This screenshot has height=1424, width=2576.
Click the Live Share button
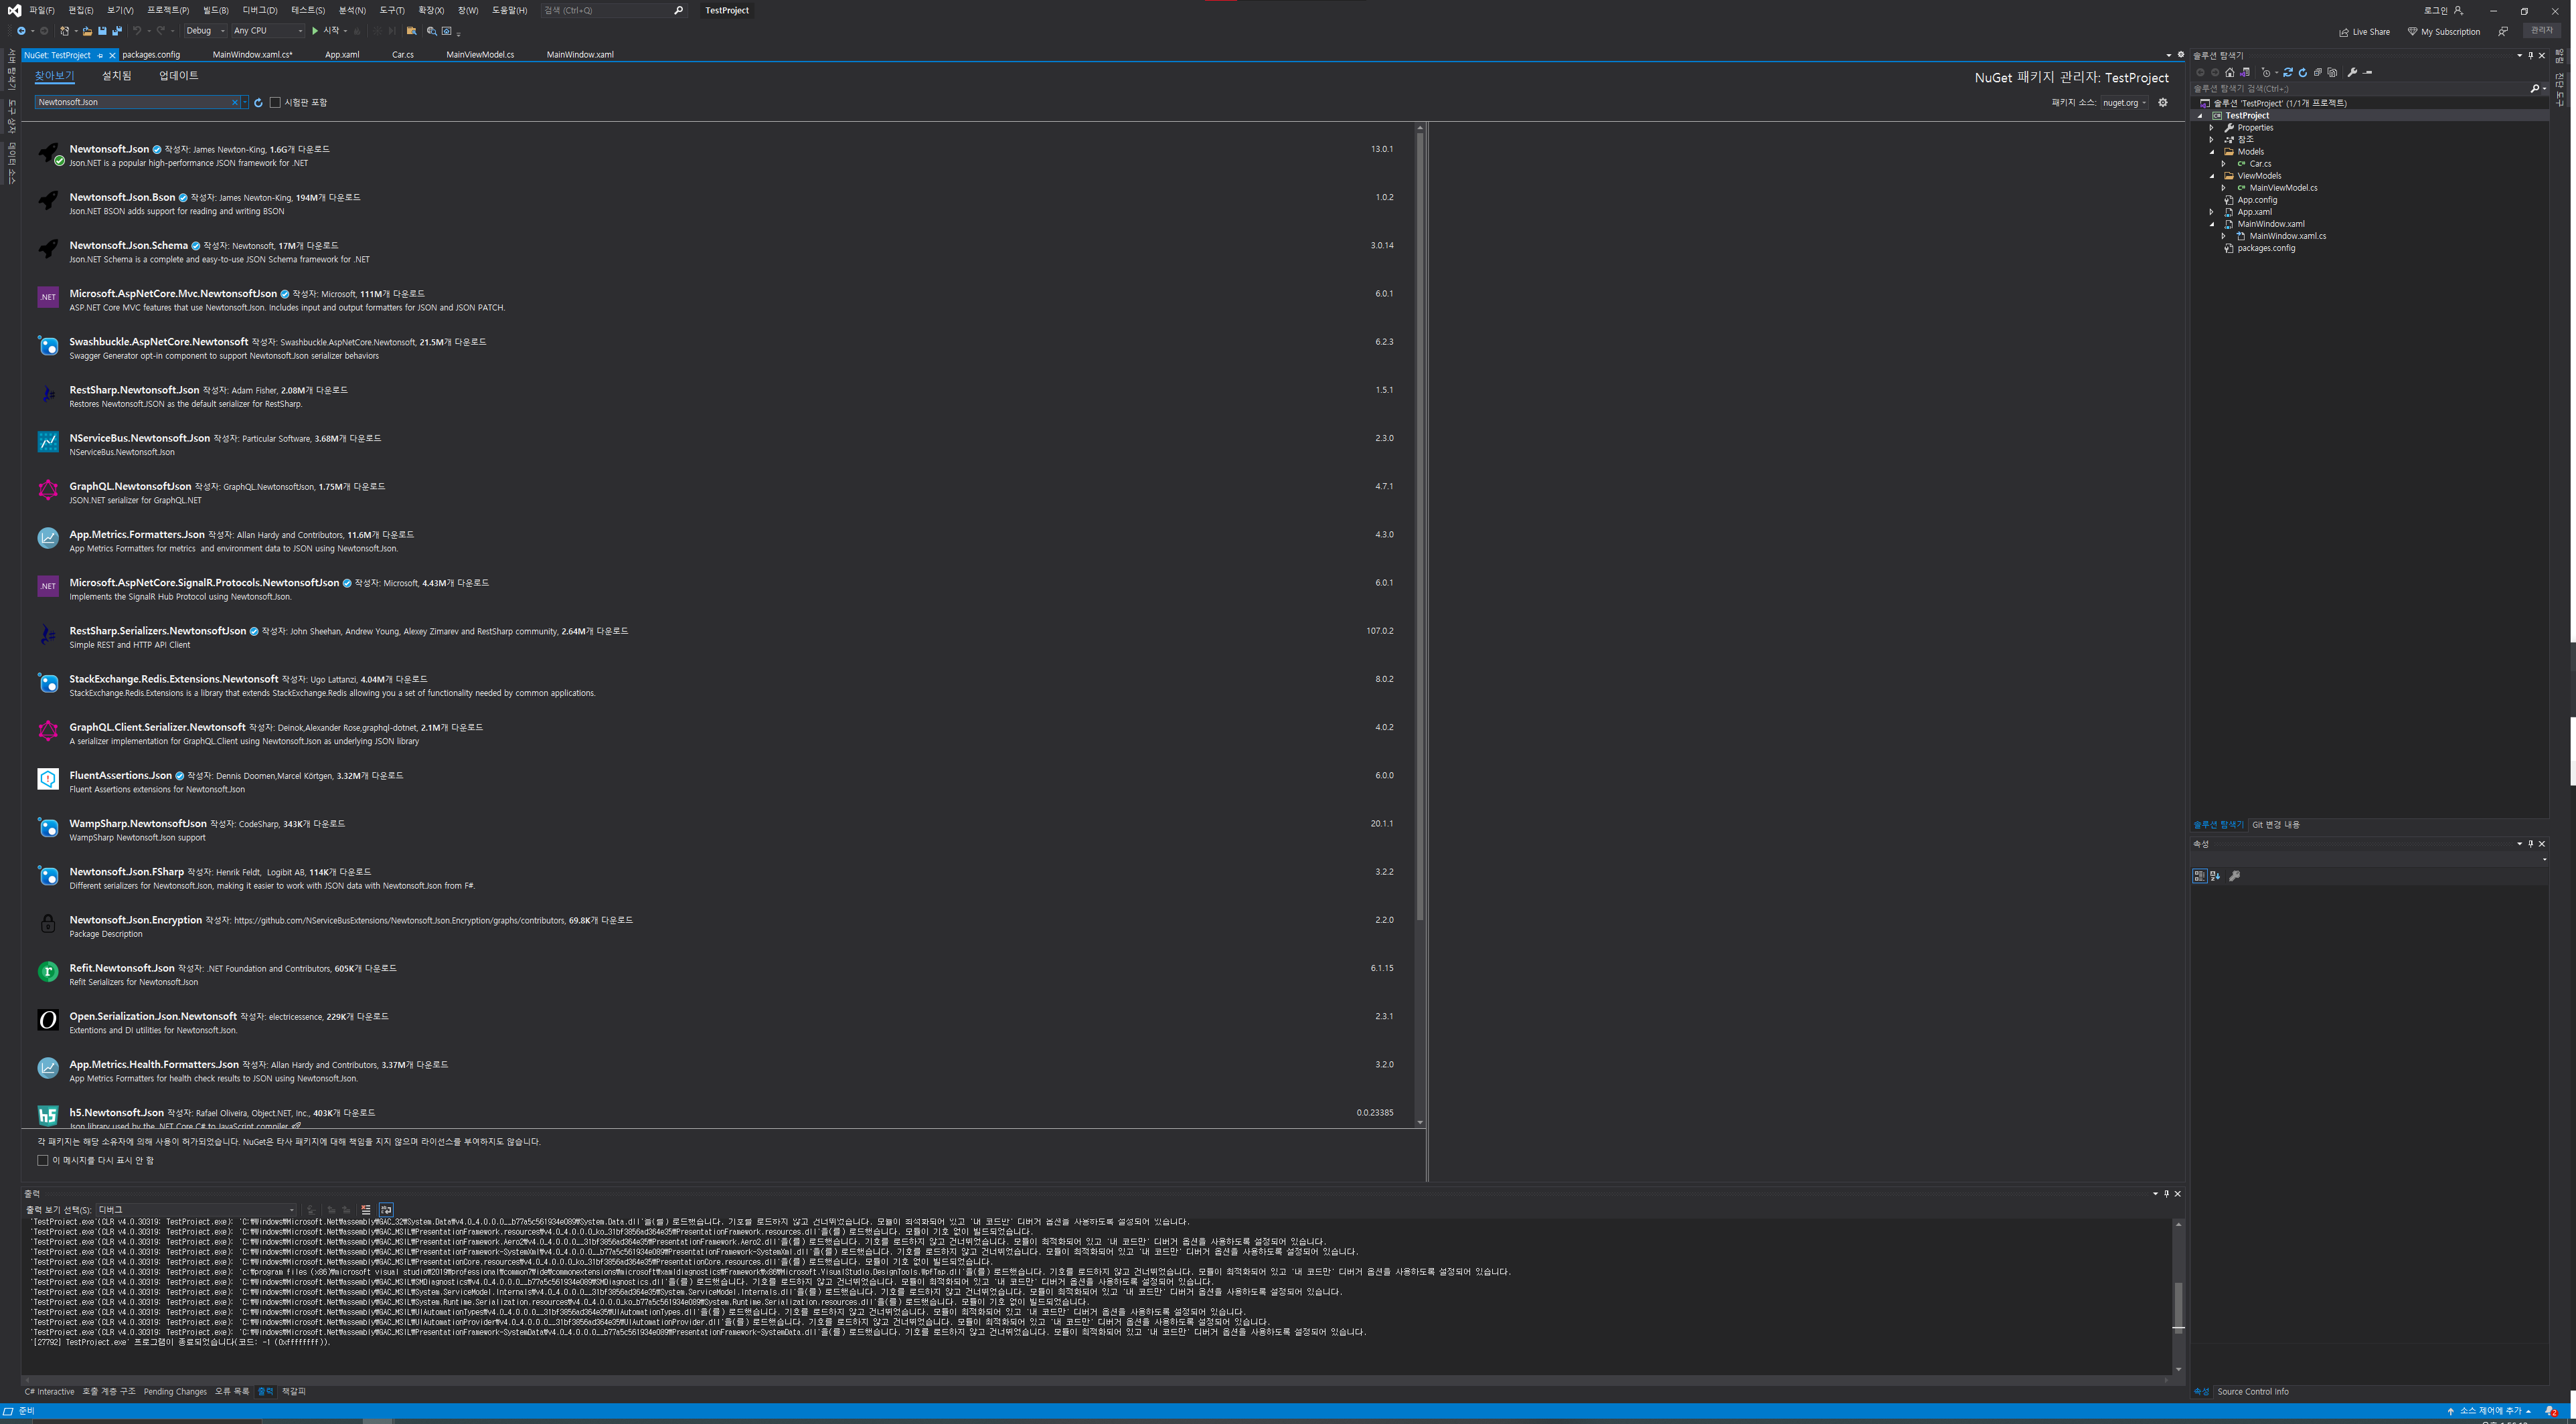(x=2364, y=32)
